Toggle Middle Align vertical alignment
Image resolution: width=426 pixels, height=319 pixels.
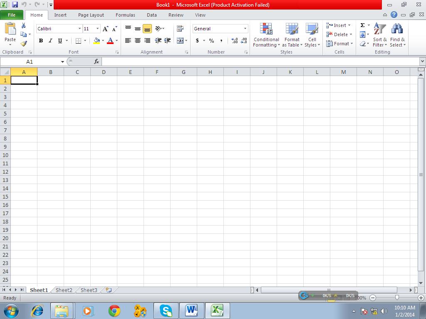point(137,29)
